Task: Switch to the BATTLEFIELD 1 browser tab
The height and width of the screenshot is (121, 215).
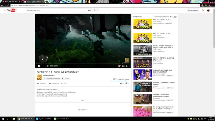Action: pos(12,2)
